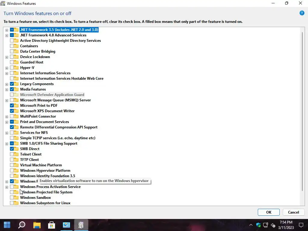Click folder icon beside Services for NFS
Viewport: 308px width, 231px height.
16,133
